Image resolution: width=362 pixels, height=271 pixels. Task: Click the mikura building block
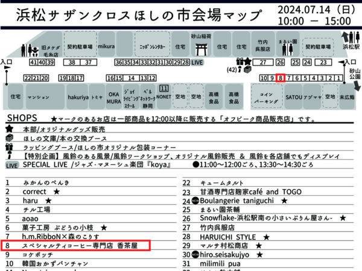click(106, 44)
